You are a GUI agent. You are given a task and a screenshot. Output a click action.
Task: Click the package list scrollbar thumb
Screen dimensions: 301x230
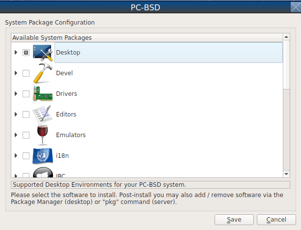tap(286, 64)
